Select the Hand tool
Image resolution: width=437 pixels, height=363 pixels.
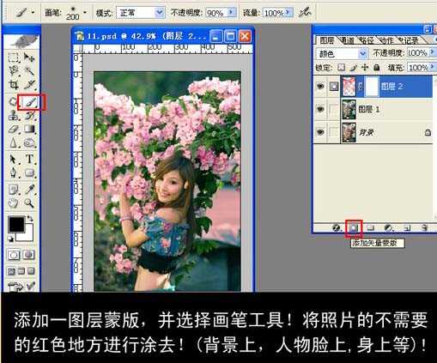pos(13,203)
